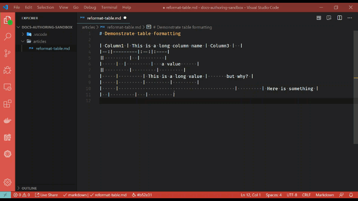Open the Source Control view
The width and height of the screenshot is (358, 201).
click(x=8, y=53)
